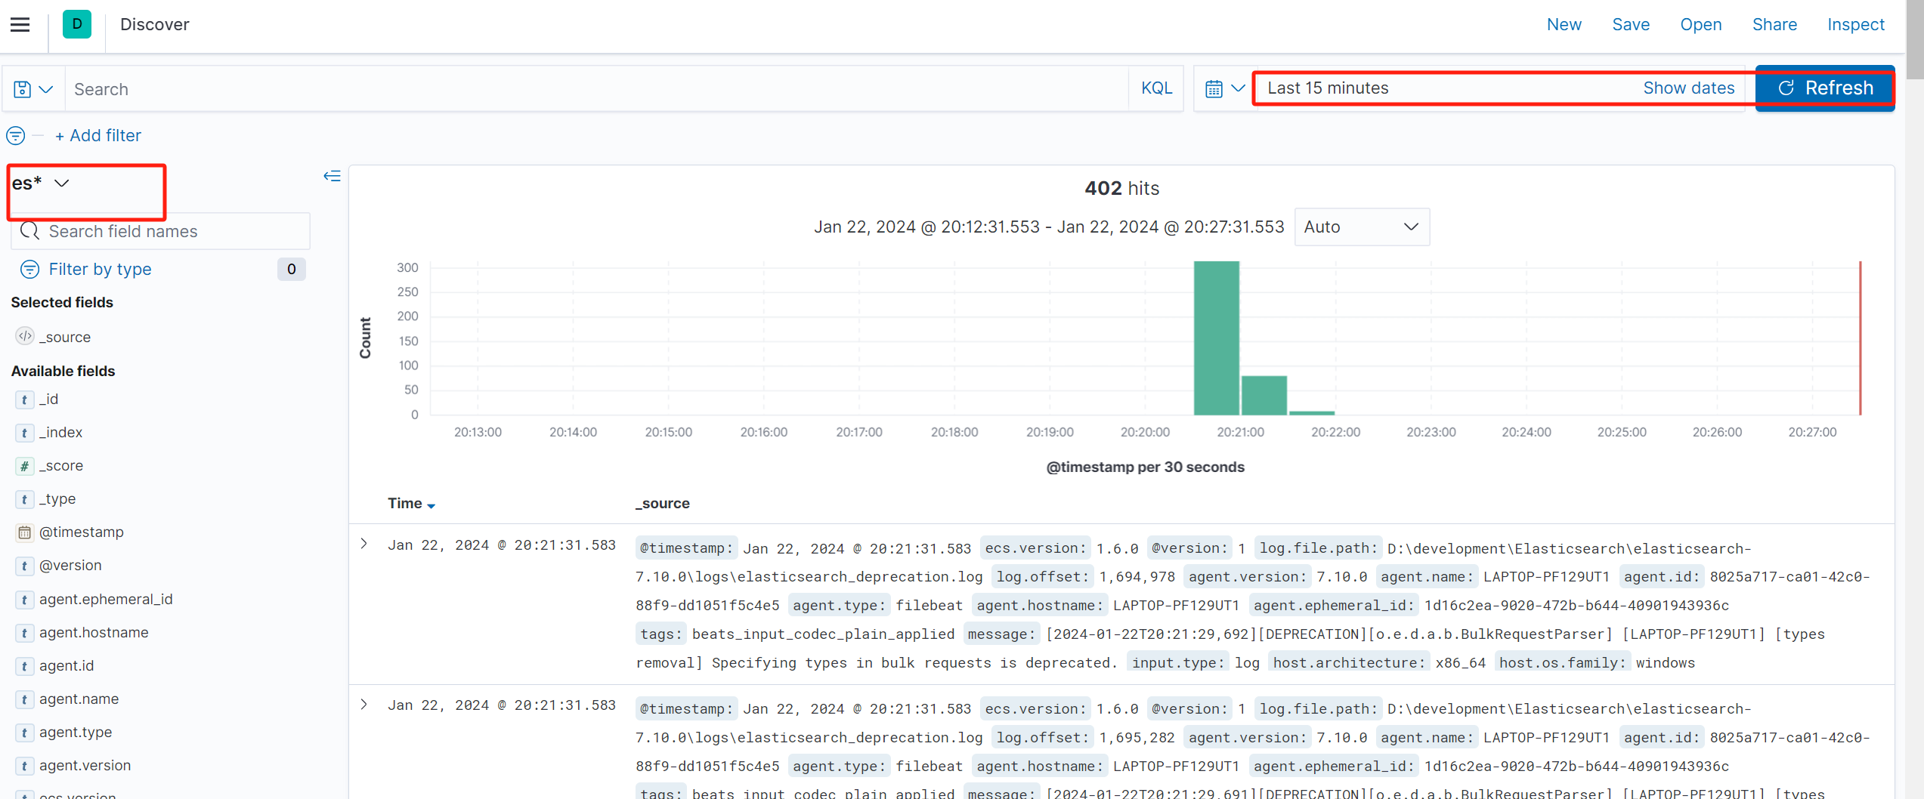This screenshot has width=1924, height=799.
Task: Open the Auto interval dropdown
Action: click(x=1362, y=227)
